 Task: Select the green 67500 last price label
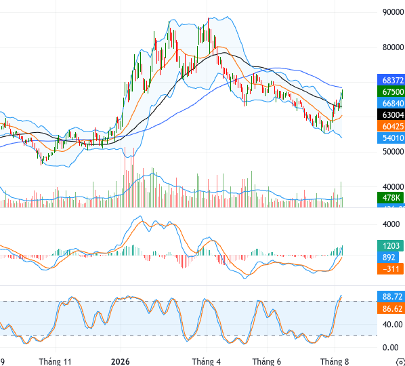tap(391, 91)
